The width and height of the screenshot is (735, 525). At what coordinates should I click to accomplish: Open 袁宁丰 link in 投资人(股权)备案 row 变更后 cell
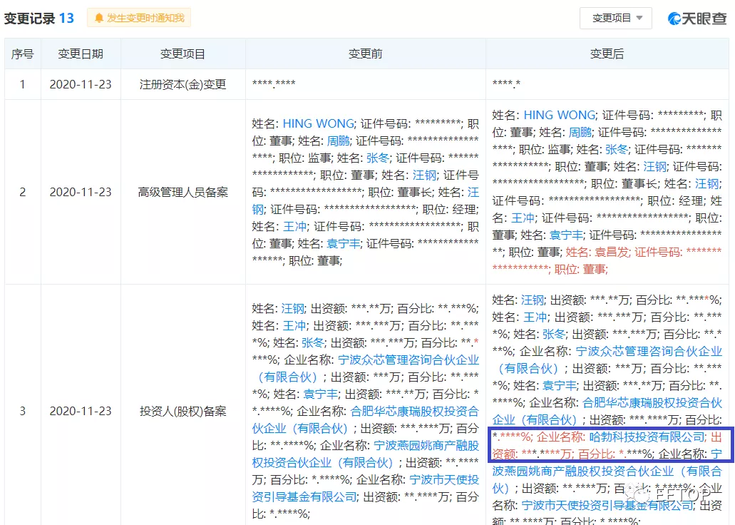(560, 386)
